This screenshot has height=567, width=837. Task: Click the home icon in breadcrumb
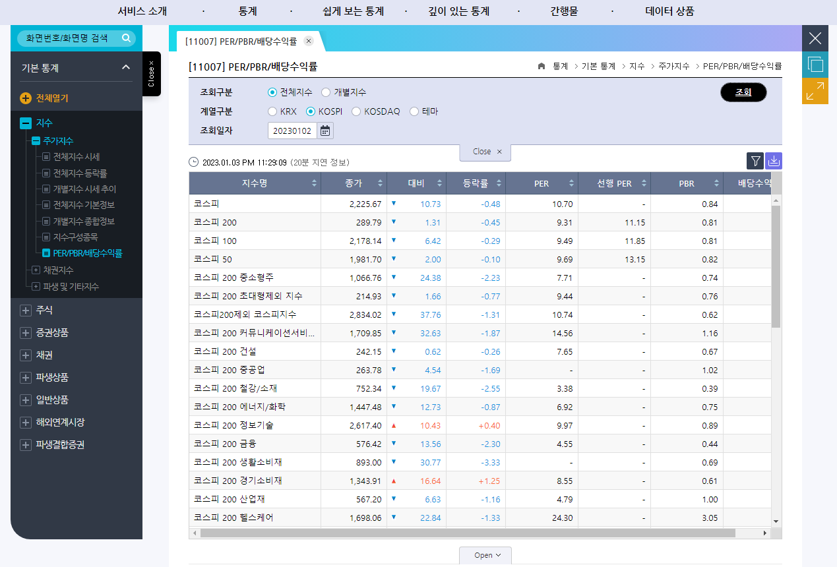tap(542, 66)
